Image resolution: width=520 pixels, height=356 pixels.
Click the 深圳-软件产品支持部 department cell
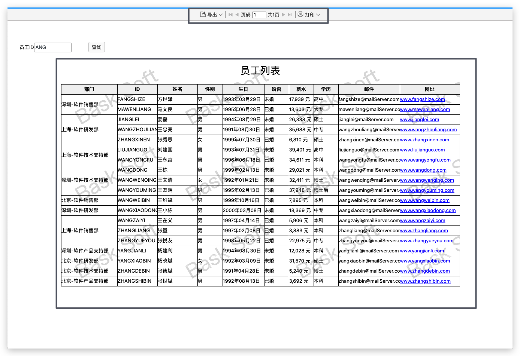click(x=89, y=251)
